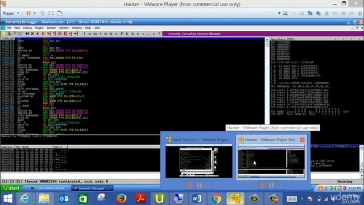Launch Google Chrome from the taskbar

click(x=216, y=199)
